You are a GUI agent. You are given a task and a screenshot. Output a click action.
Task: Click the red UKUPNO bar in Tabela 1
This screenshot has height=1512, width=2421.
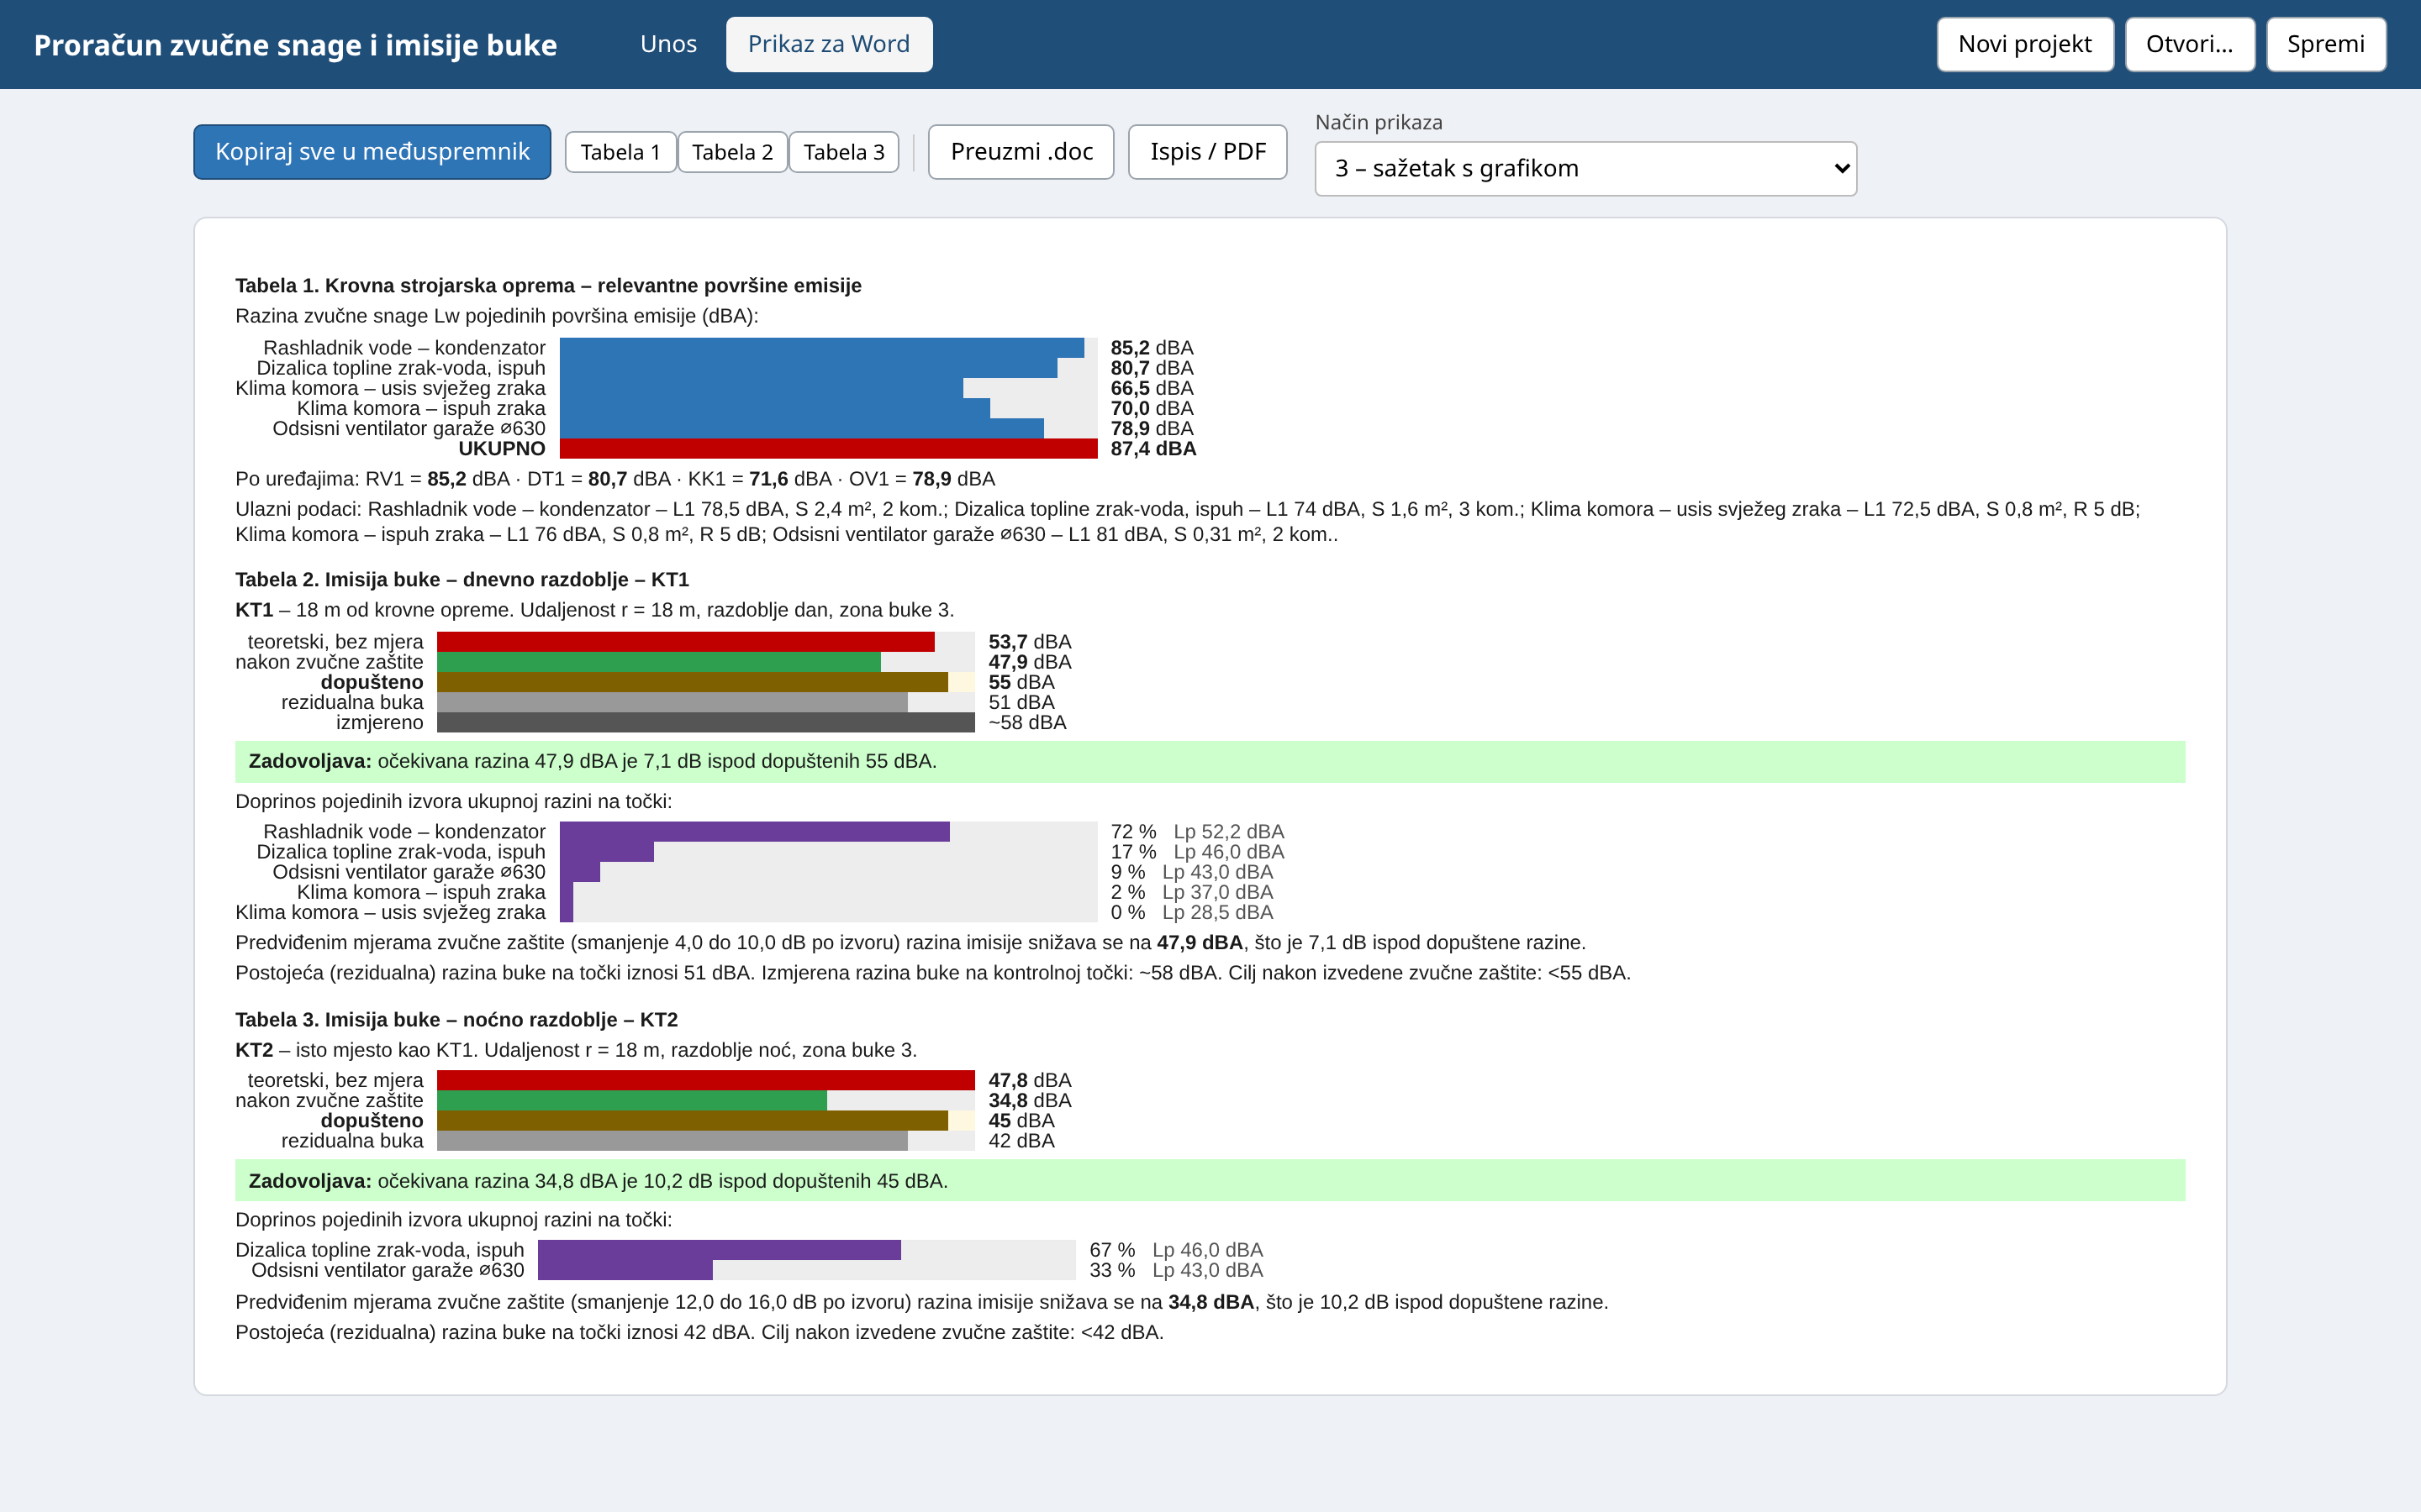click(x=828, y=449)
